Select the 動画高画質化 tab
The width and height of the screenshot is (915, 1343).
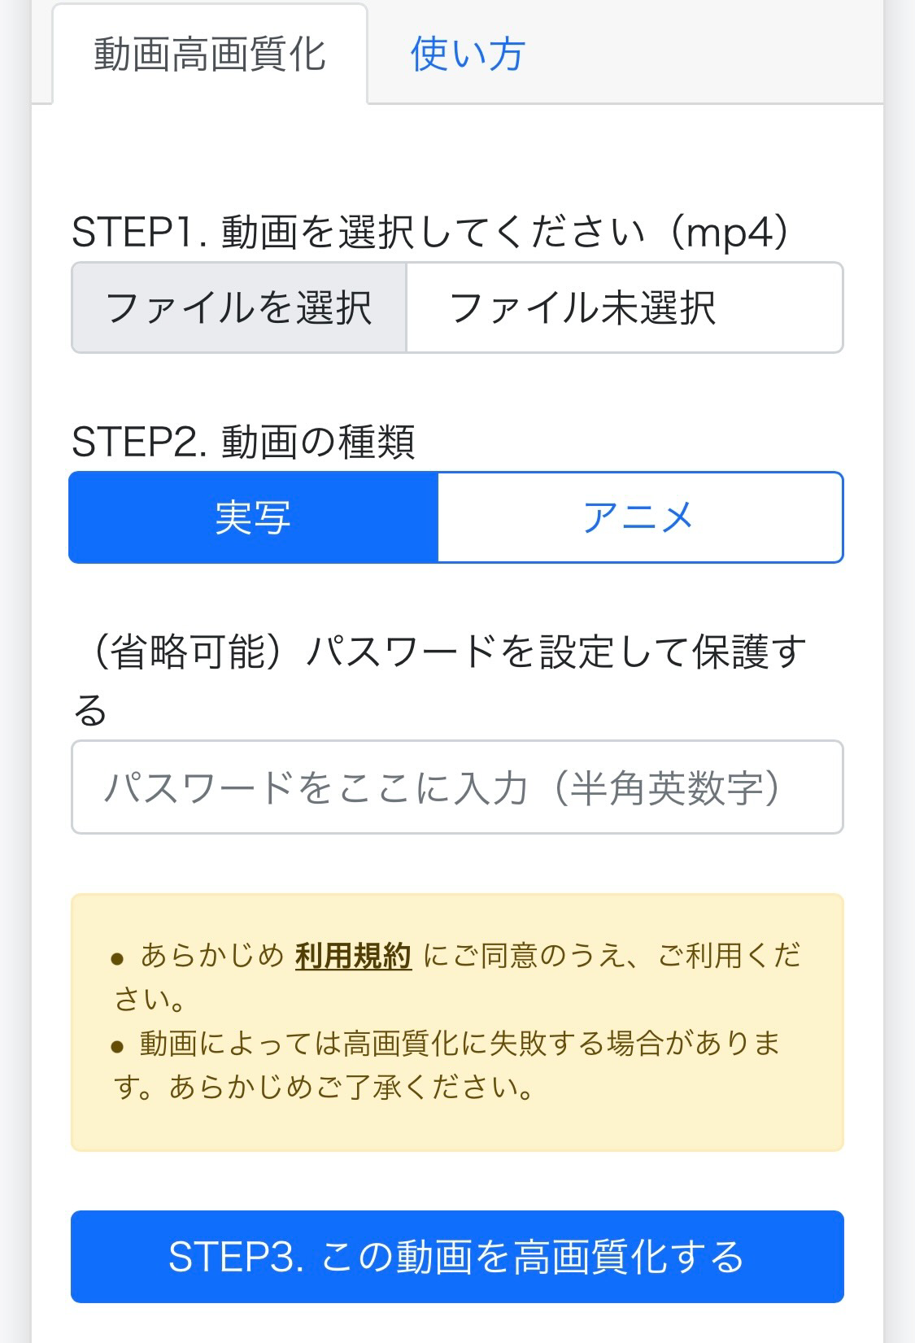coord(210,55)
